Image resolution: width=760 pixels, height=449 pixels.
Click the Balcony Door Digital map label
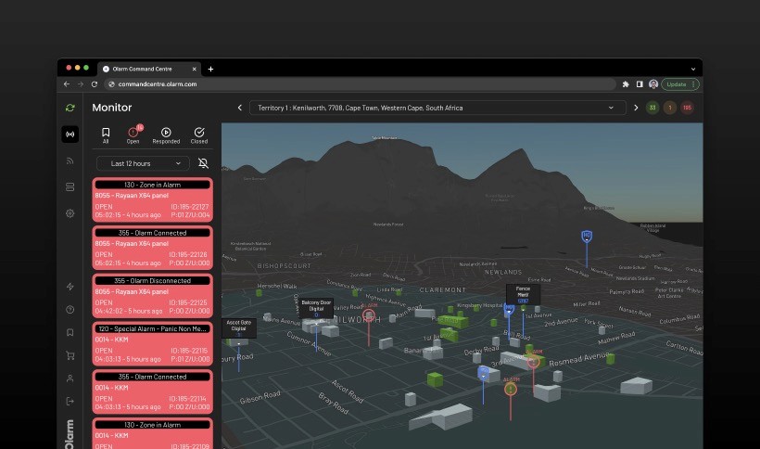316,308
